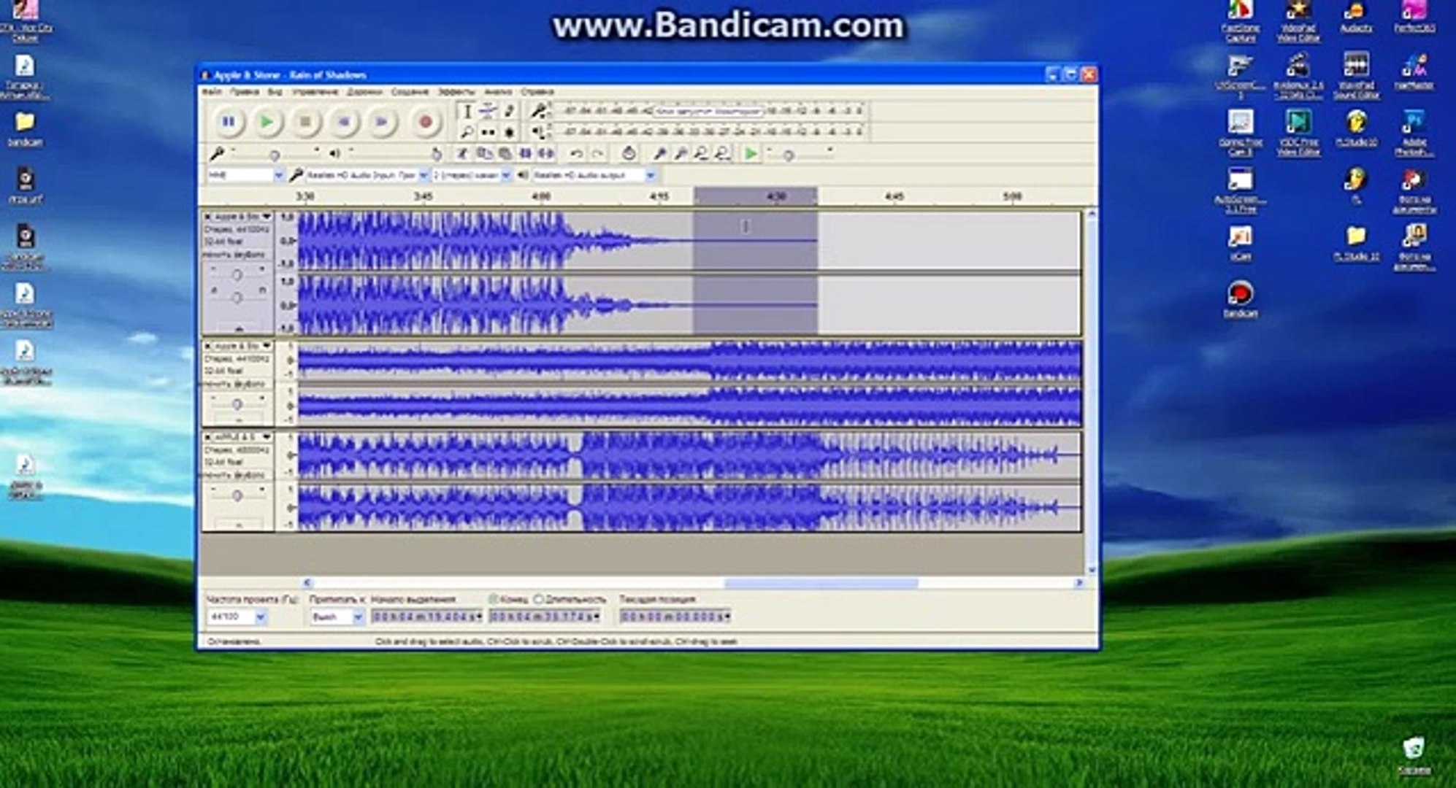Click the selection start time field
The height and width of the screenshot is (788, 1456).
[427, 617]
